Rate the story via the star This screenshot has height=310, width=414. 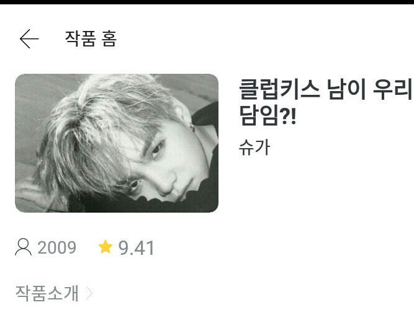106,247
